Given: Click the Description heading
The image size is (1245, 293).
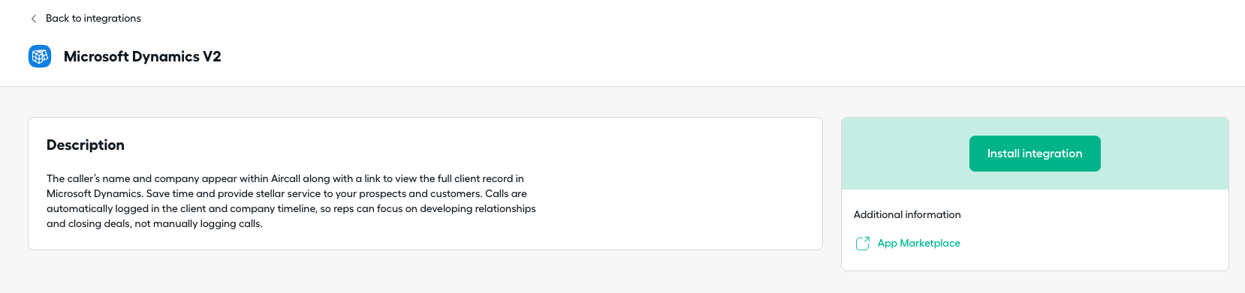Looking at the screenshot, I should pos(86,145).
